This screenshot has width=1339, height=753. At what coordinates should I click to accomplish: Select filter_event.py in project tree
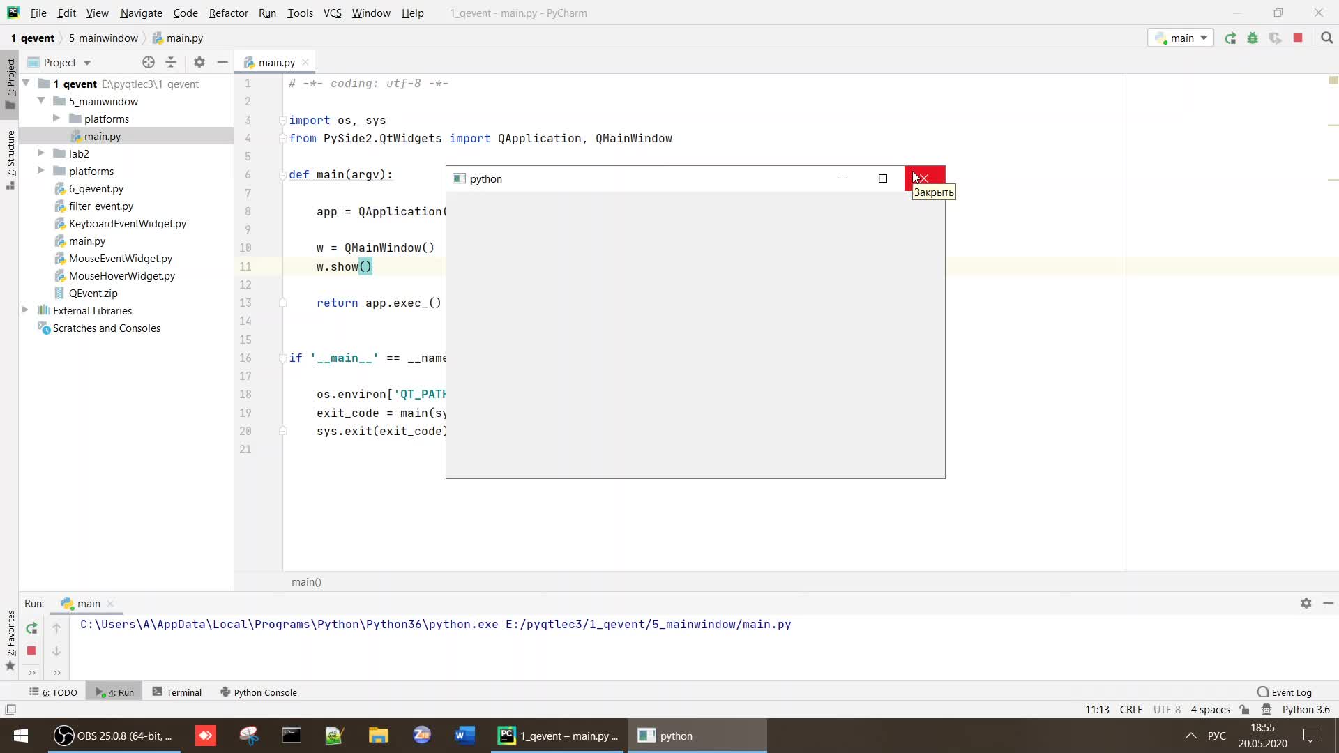(100, 206)
